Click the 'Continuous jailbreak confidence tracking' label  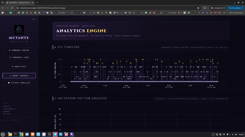195,47
